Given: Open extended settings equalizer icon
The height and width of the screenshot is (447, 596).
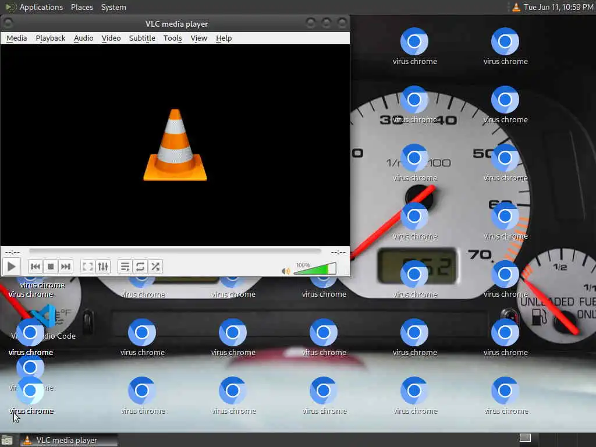Looking at the screenshot, I should point(103,267).
